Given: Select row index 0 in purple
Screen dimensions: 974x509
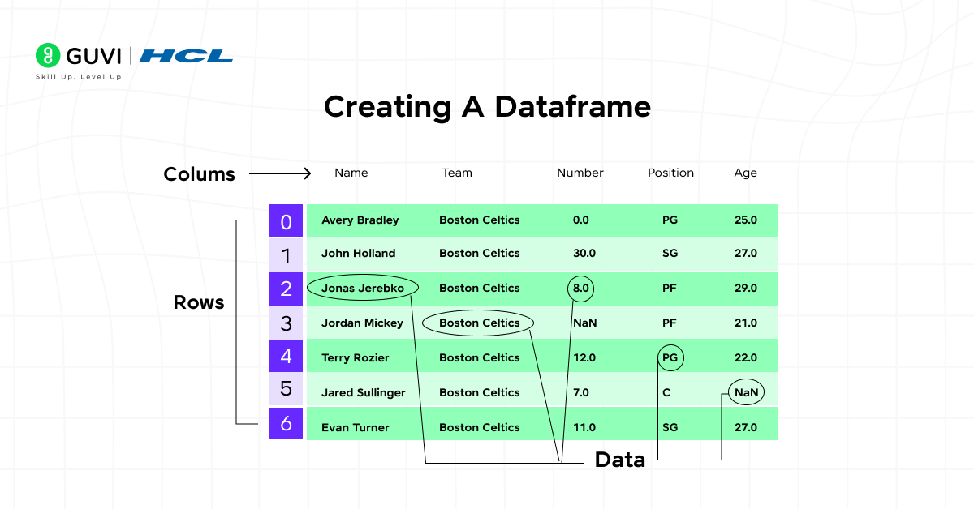Looking at the screenshot, I should (286, 220).
